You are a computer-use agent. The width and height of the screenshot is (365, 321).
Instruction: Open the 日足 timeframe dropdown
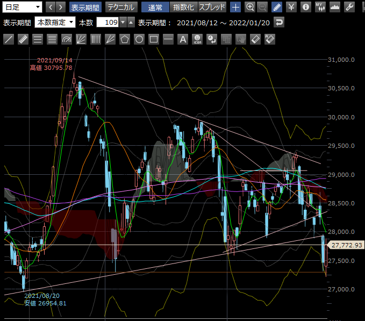click(x=22, y=7)
